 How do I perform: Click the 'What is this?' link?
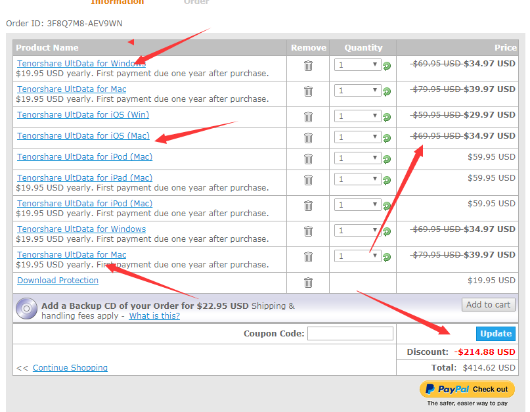point(154,316)
